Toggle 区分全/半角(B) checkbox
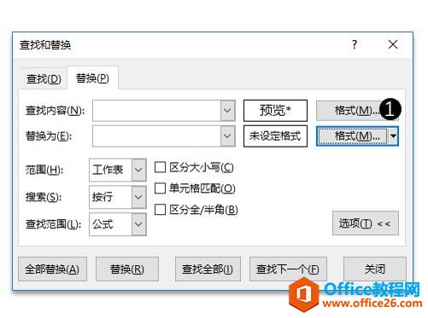 coord(160,210)
